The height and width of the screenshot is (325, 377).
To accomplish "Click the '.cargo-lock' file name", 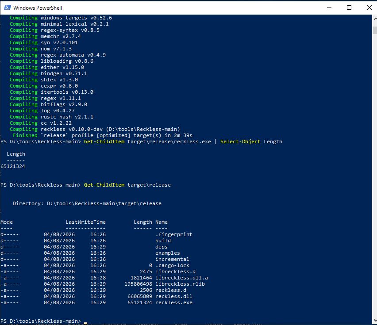I will click(173, 265).
